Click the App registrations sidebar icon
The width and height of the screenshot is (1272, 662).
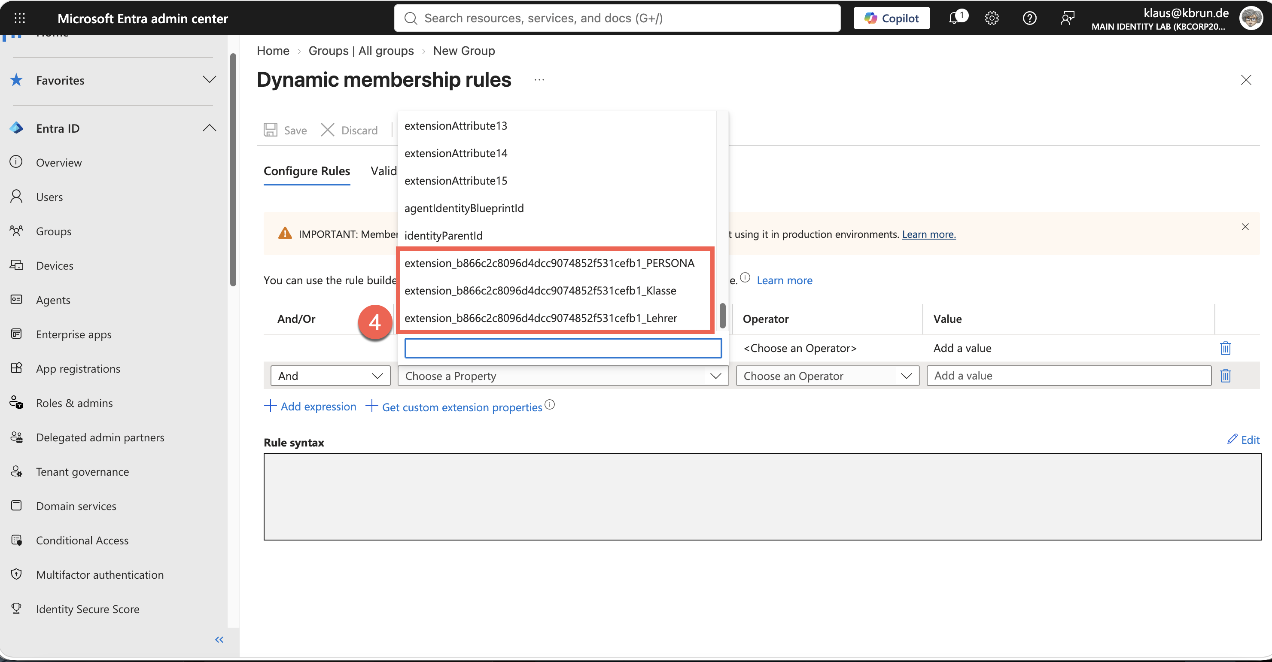16,368
